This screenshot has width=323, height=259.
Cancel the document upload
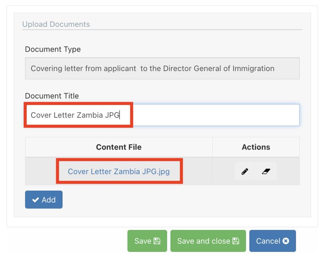coord(272,241)
